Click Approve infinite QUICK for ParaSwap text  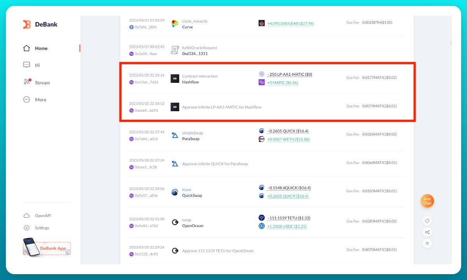pyautogui.click(x=215, y=164)
